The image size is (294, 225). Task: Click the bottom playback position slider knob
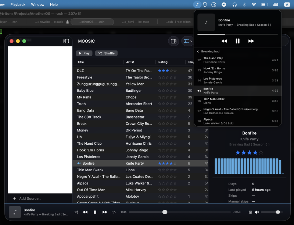[x=165, y=212]
